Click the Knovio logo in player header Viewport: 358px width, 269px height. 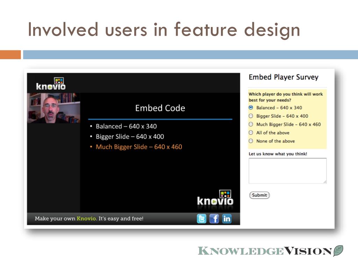pos(51,84)
